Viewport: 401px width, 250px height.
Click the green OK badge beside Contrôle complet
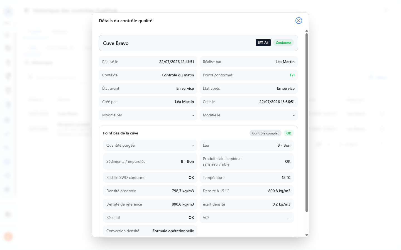289,133
